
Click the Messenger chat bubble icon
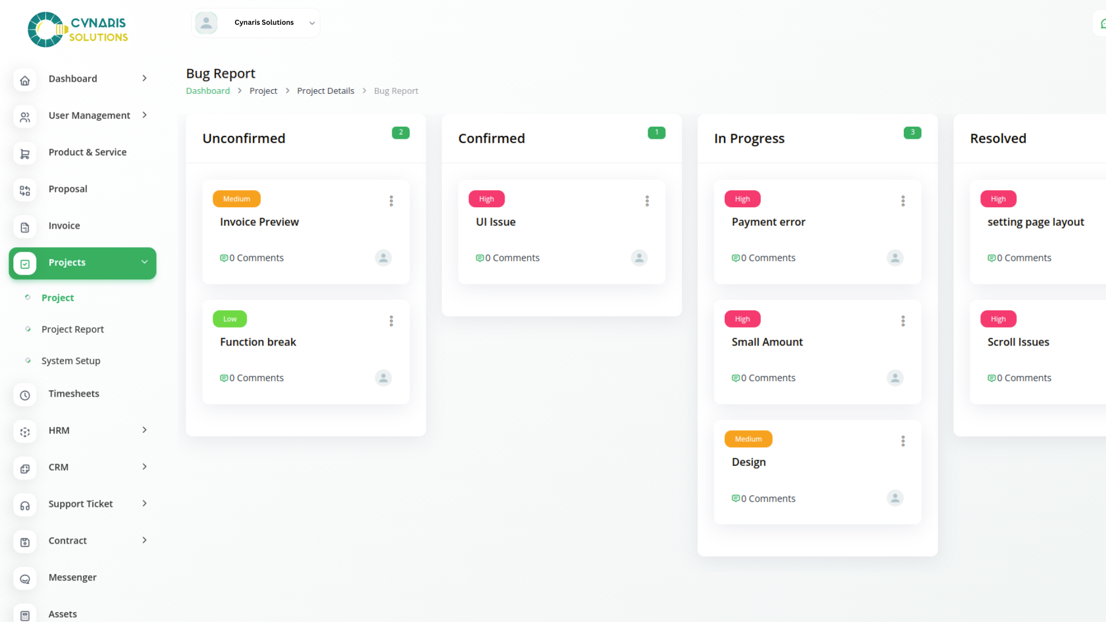pos(25,579)
